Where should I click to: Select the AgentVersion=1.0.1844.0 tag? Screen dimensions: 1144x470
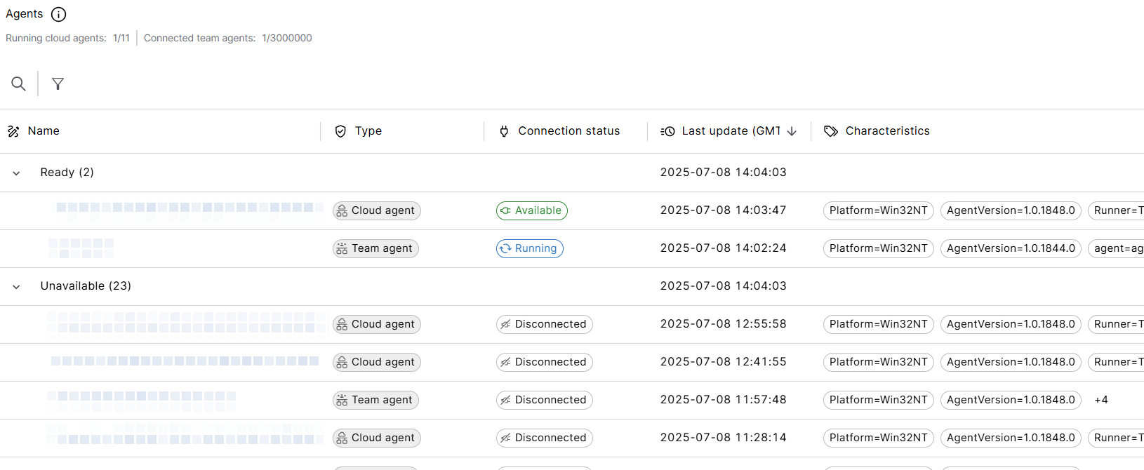click(x=1011, y=248)
